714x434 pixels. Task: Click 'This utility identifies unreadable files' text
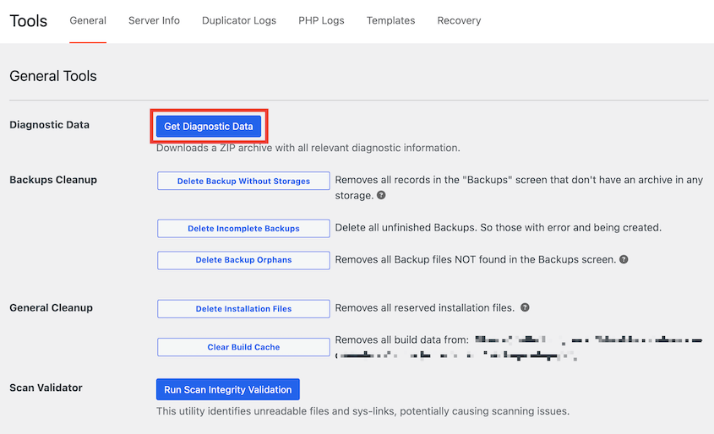[x=363, y=411]
